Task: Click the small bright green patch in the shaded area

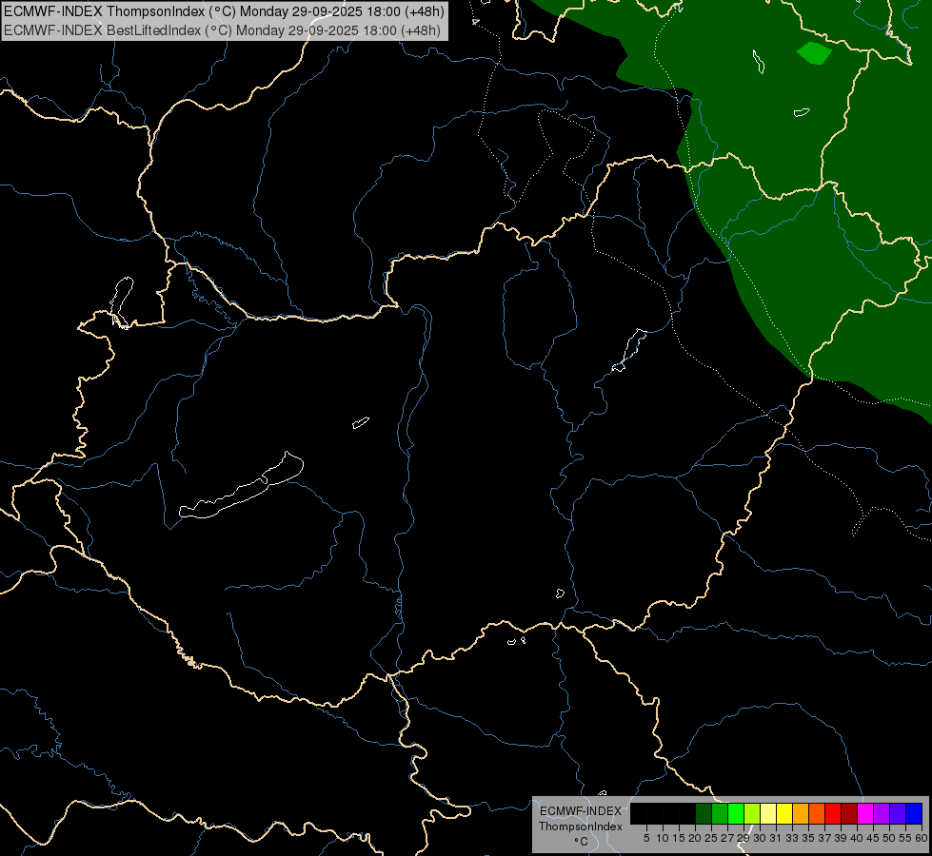Action: pyautogui.click(x=814, y=53)
